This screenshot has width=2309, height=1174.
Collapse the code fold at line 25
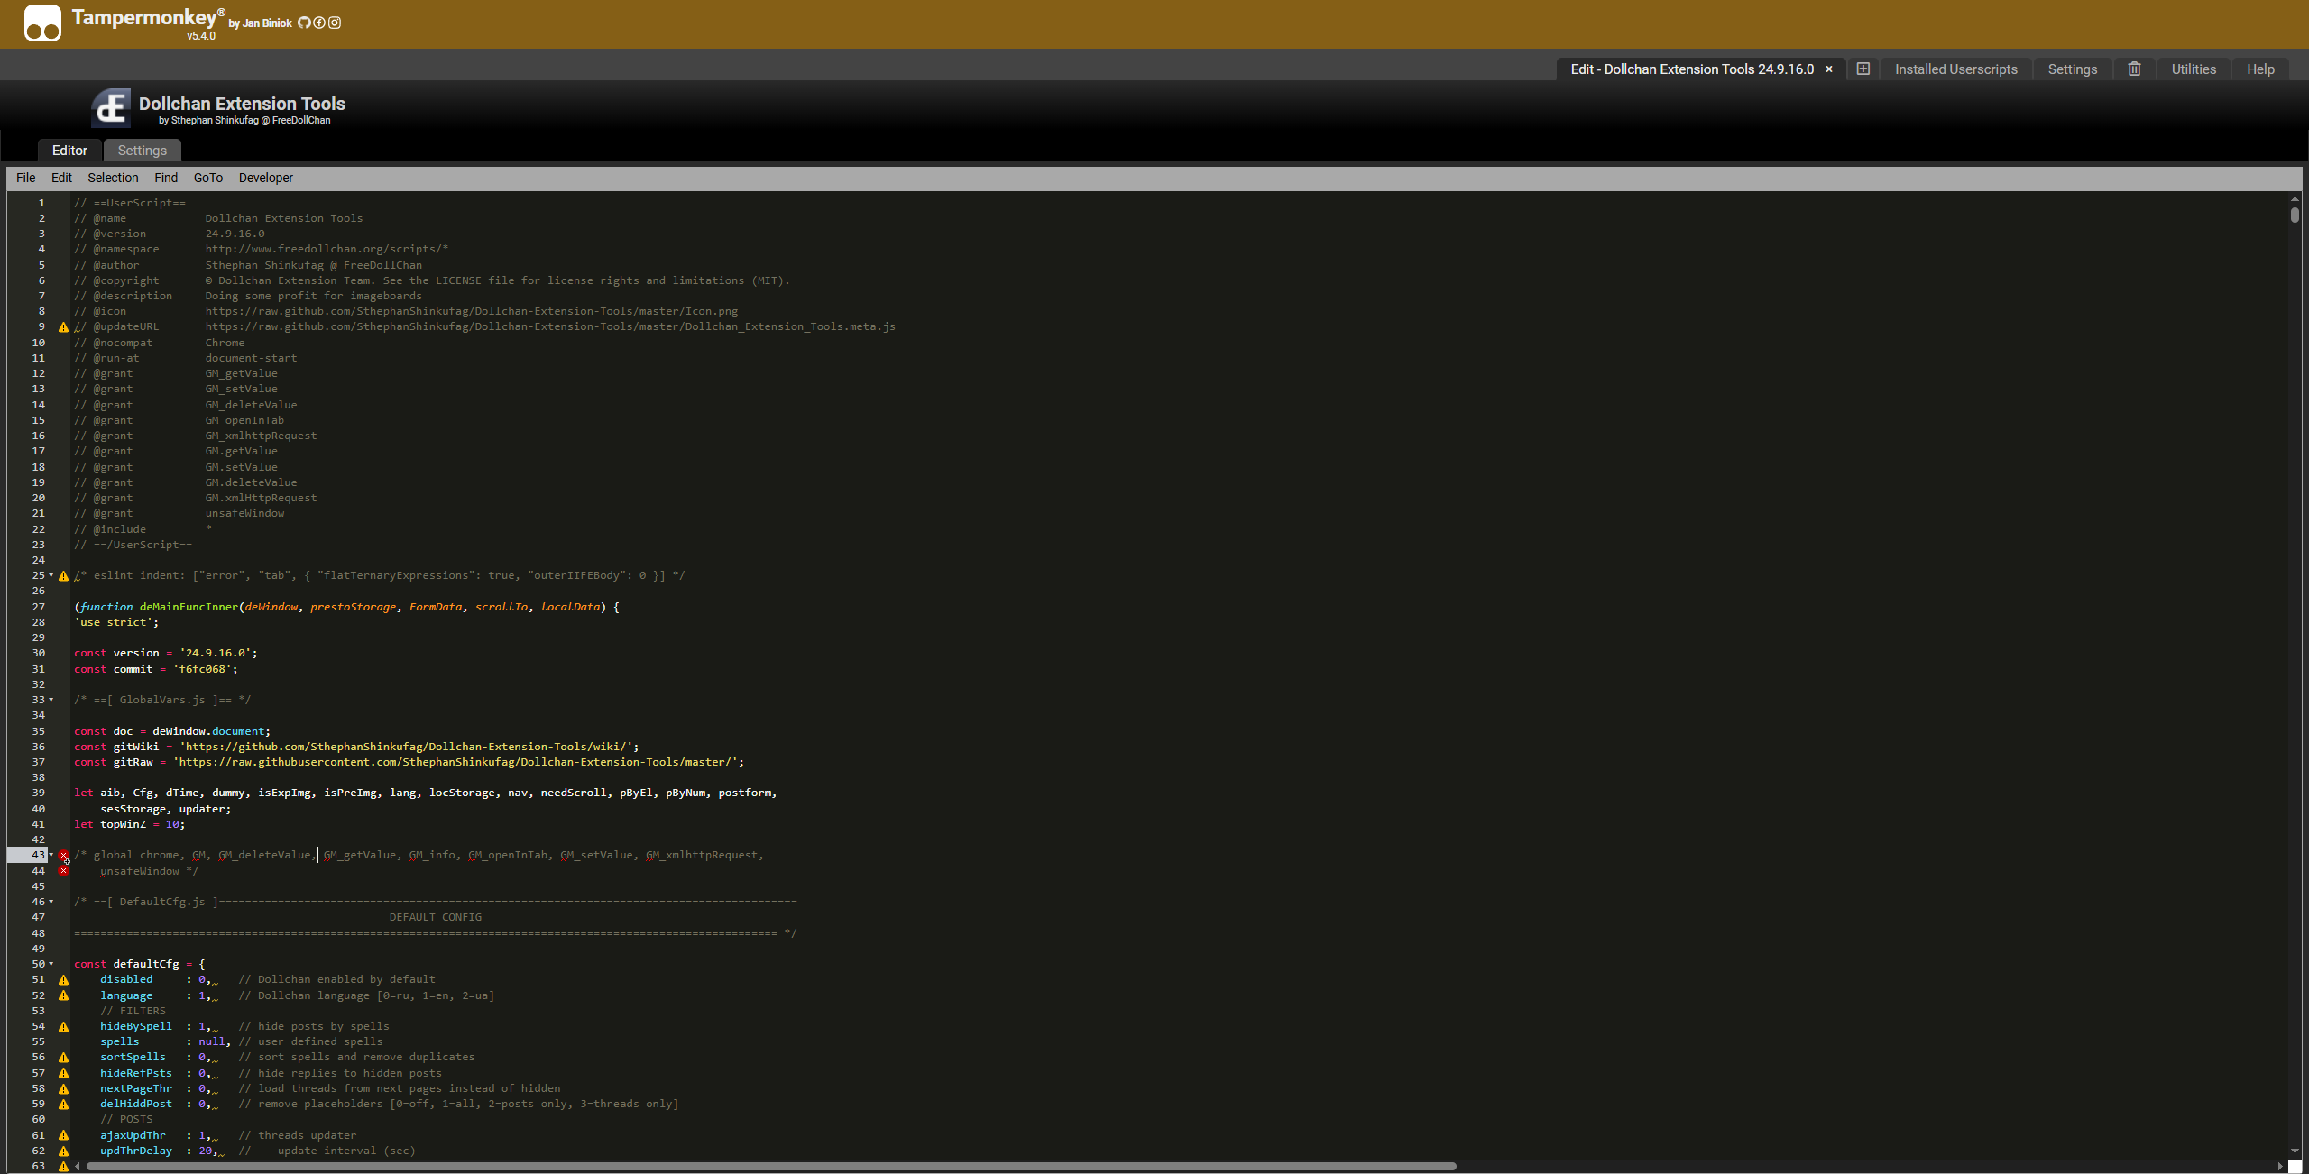click(51, 575)
